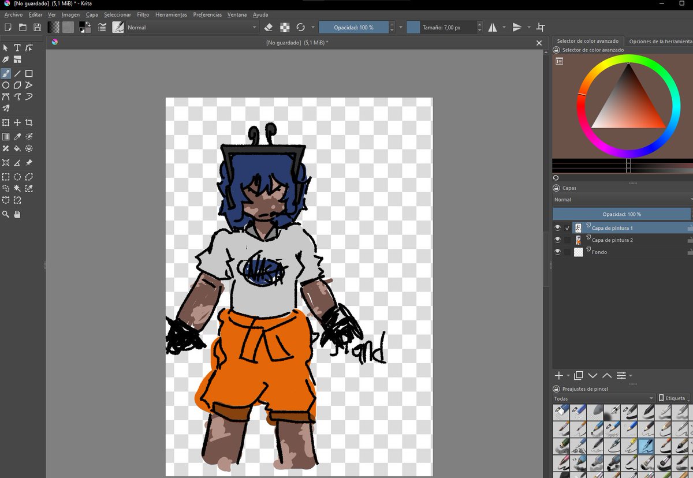This screenshot has height=478, width=693.
Task: Open the Archivo menu
Action: coord(14,14)
